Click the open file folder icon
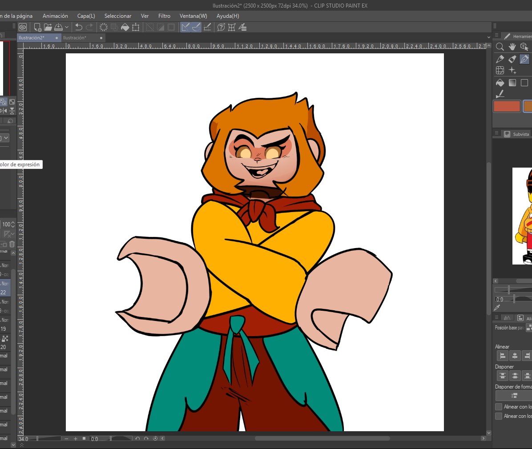532x449 pixels. pos(48,27)
